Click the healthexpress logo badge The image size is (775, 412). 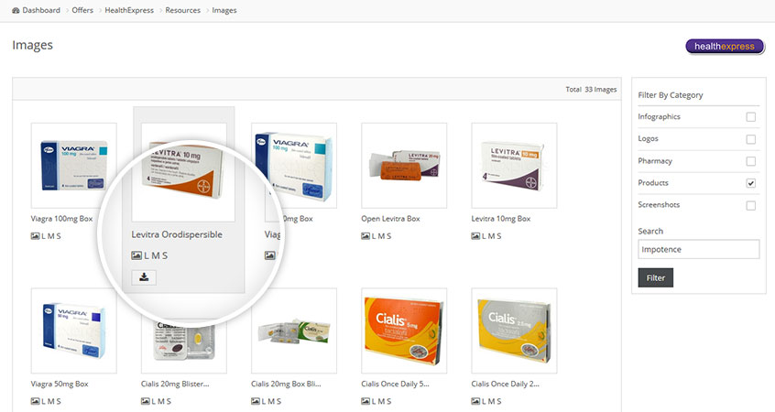pos(725,47)
